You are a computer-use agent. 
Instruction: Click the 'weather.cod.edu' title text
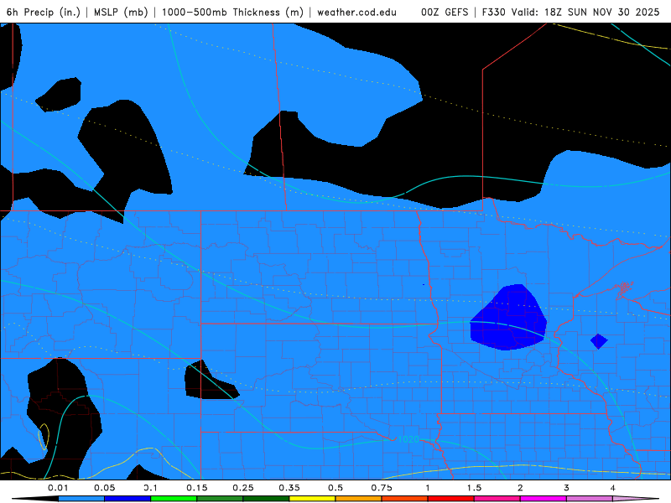pyautogui.click(x=357, y=13)
